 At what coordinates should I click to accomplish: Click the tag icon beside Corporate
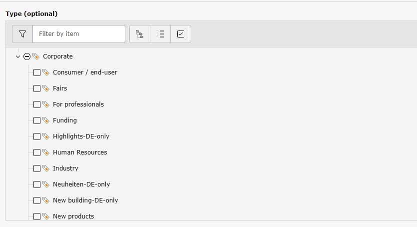click(x=36, y=56)
